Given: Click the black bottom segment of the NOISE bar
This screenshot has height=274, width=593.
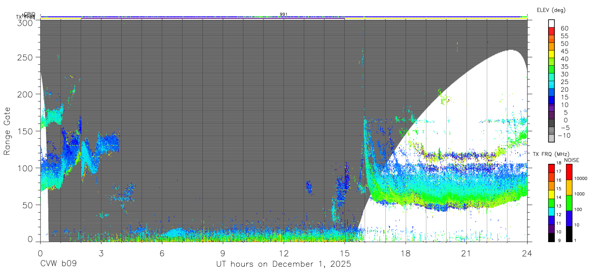Looking at the screenshot, I should click(568, 233).
